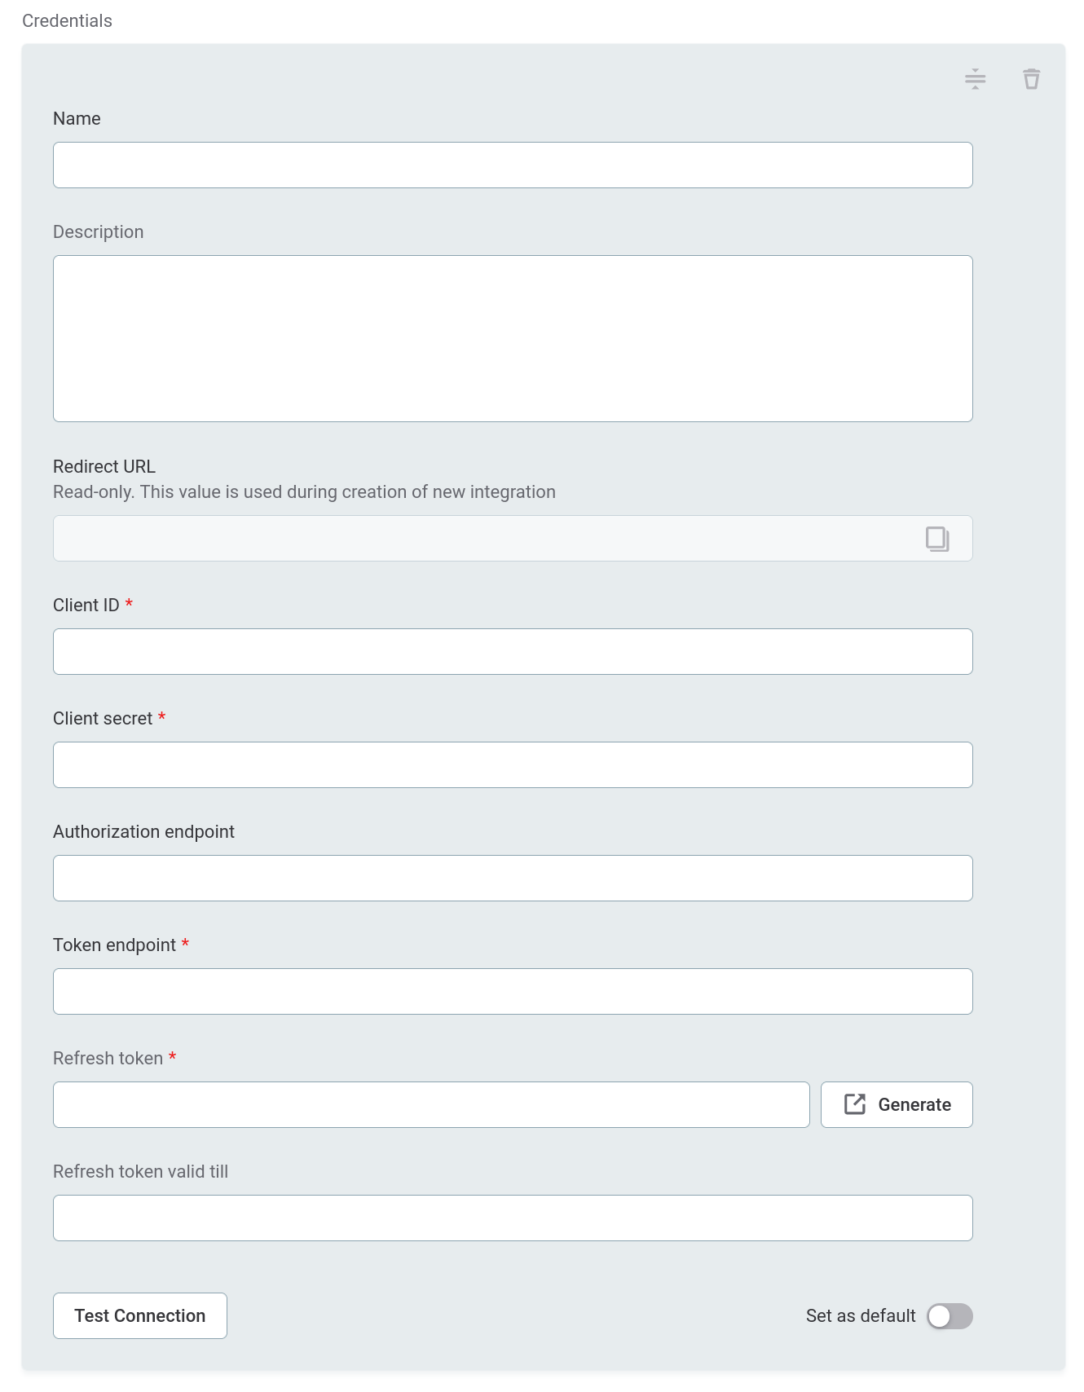This screenshot has width=1084, height=1392.
Task: Click the Client ID input box
Action: 513,652
